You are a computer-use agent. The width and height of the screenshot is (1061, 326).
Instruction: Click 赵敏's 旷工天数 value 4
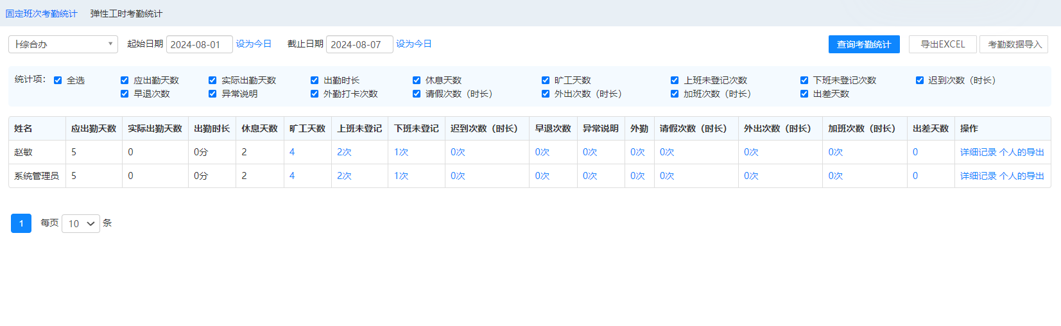(x=292, y=152)
